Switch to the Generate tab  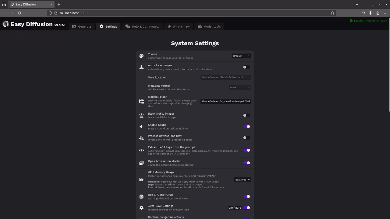tap(82, 26)
